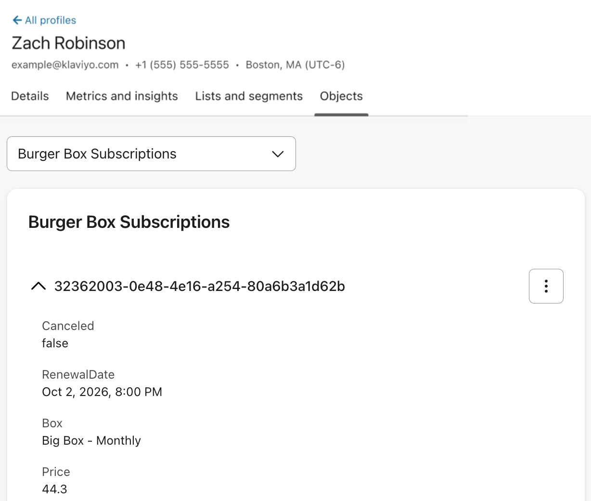Click the phone number +1 (555) 555-5555
This screenshot has width=591, height=501.
click(x=182, y=65)
